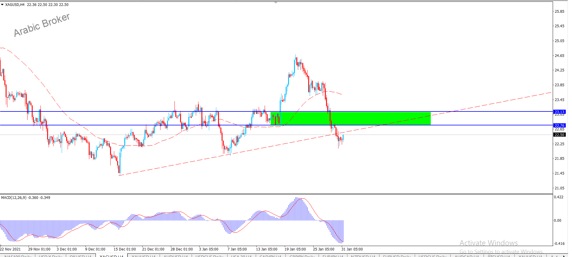Image resolution: width=572 pixels, height=257 pixels.
Task: Switch to the BTCUSD H4 tab
Action: [x=499, y=256]
